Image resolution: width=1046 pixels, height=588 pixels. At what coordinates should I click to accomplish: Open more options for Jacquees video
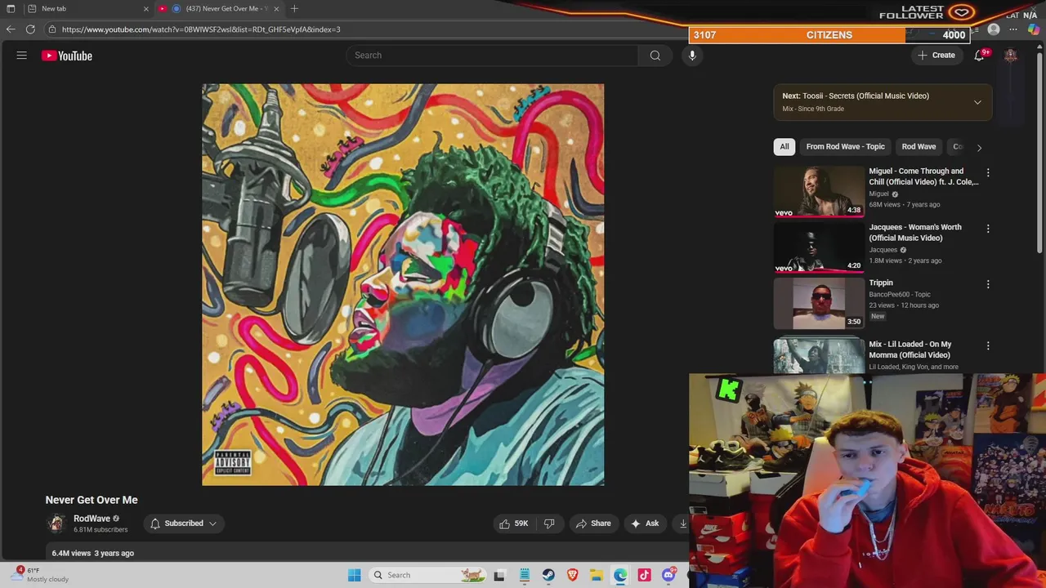(988, 229)
